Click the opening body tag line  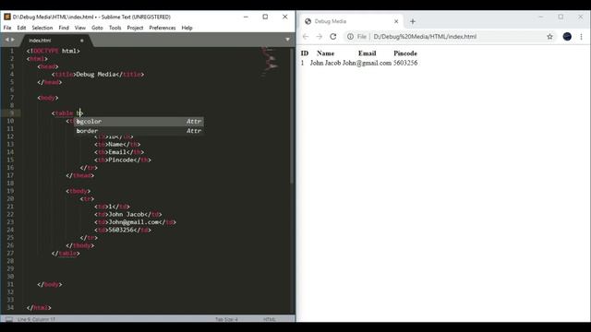point(48,98)
